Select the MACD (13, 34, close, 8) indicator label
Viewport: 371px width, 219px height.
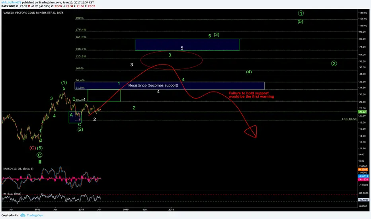[x=18, y=168]
